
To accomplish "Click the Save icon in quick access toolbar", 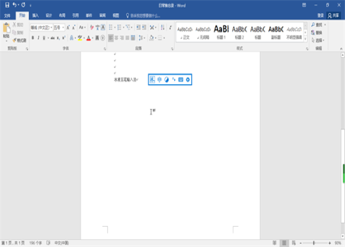I will click(x=7, y=5).
